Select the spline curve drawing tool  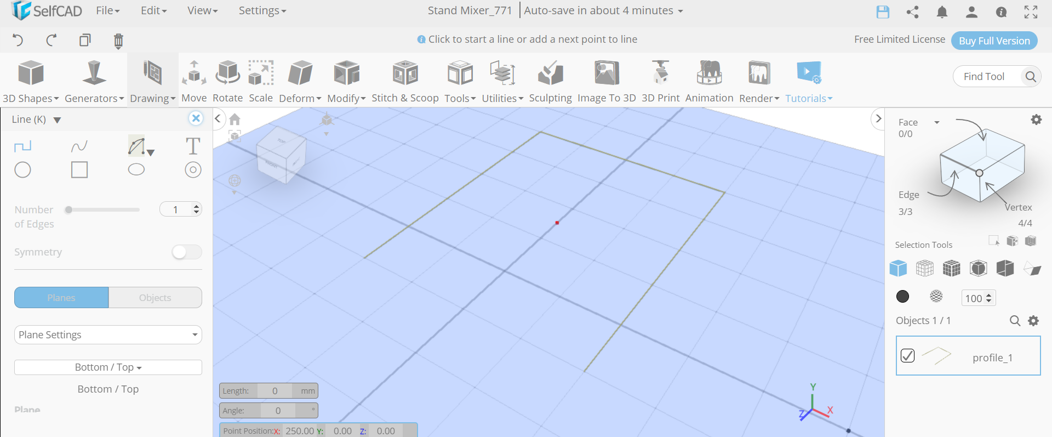(x=79, y=146)
